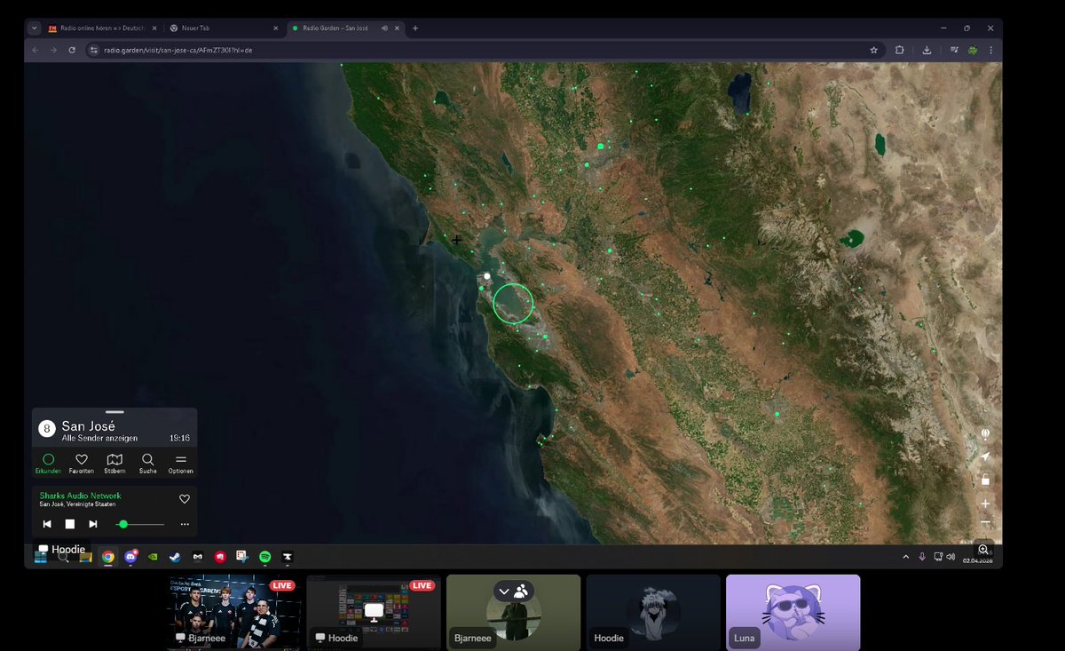Open the Chrome profile avatar
Viewport: 1065px width, 651px height.
pos(973,50)
